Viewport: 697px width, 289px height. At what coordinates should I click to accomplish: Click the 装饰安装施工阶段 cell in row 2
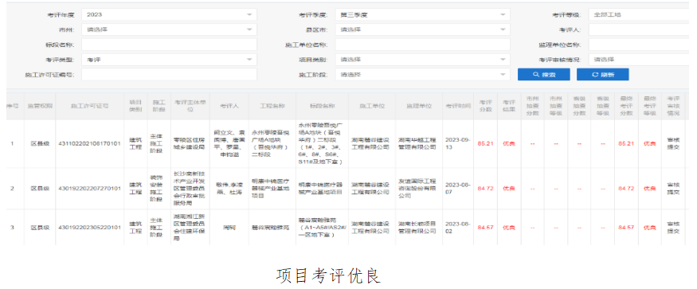coord(159,189)
